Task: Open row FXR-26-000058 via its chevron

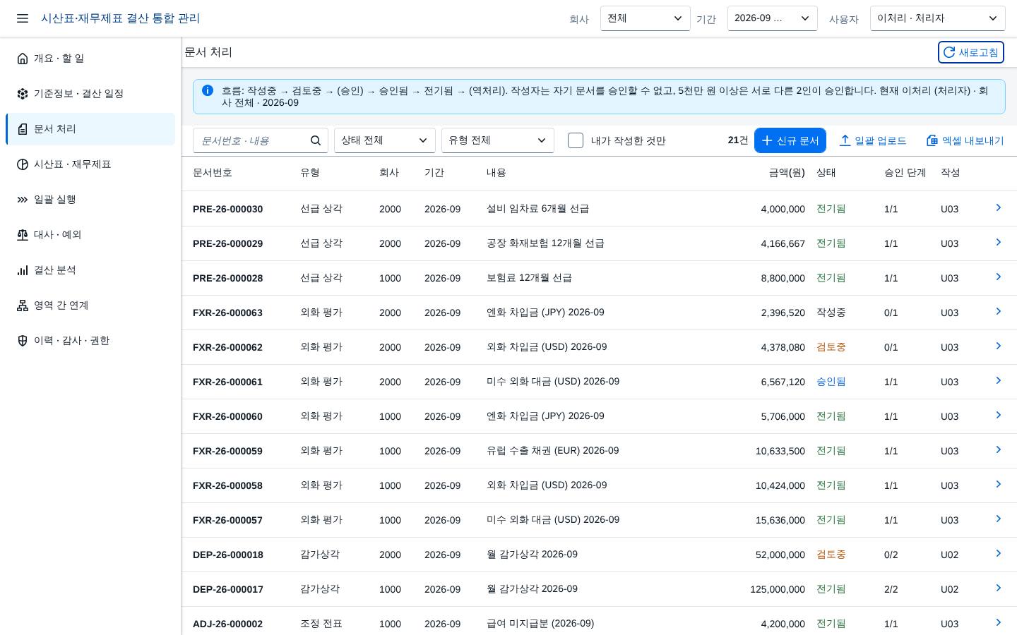Action: tap(998, 484)
